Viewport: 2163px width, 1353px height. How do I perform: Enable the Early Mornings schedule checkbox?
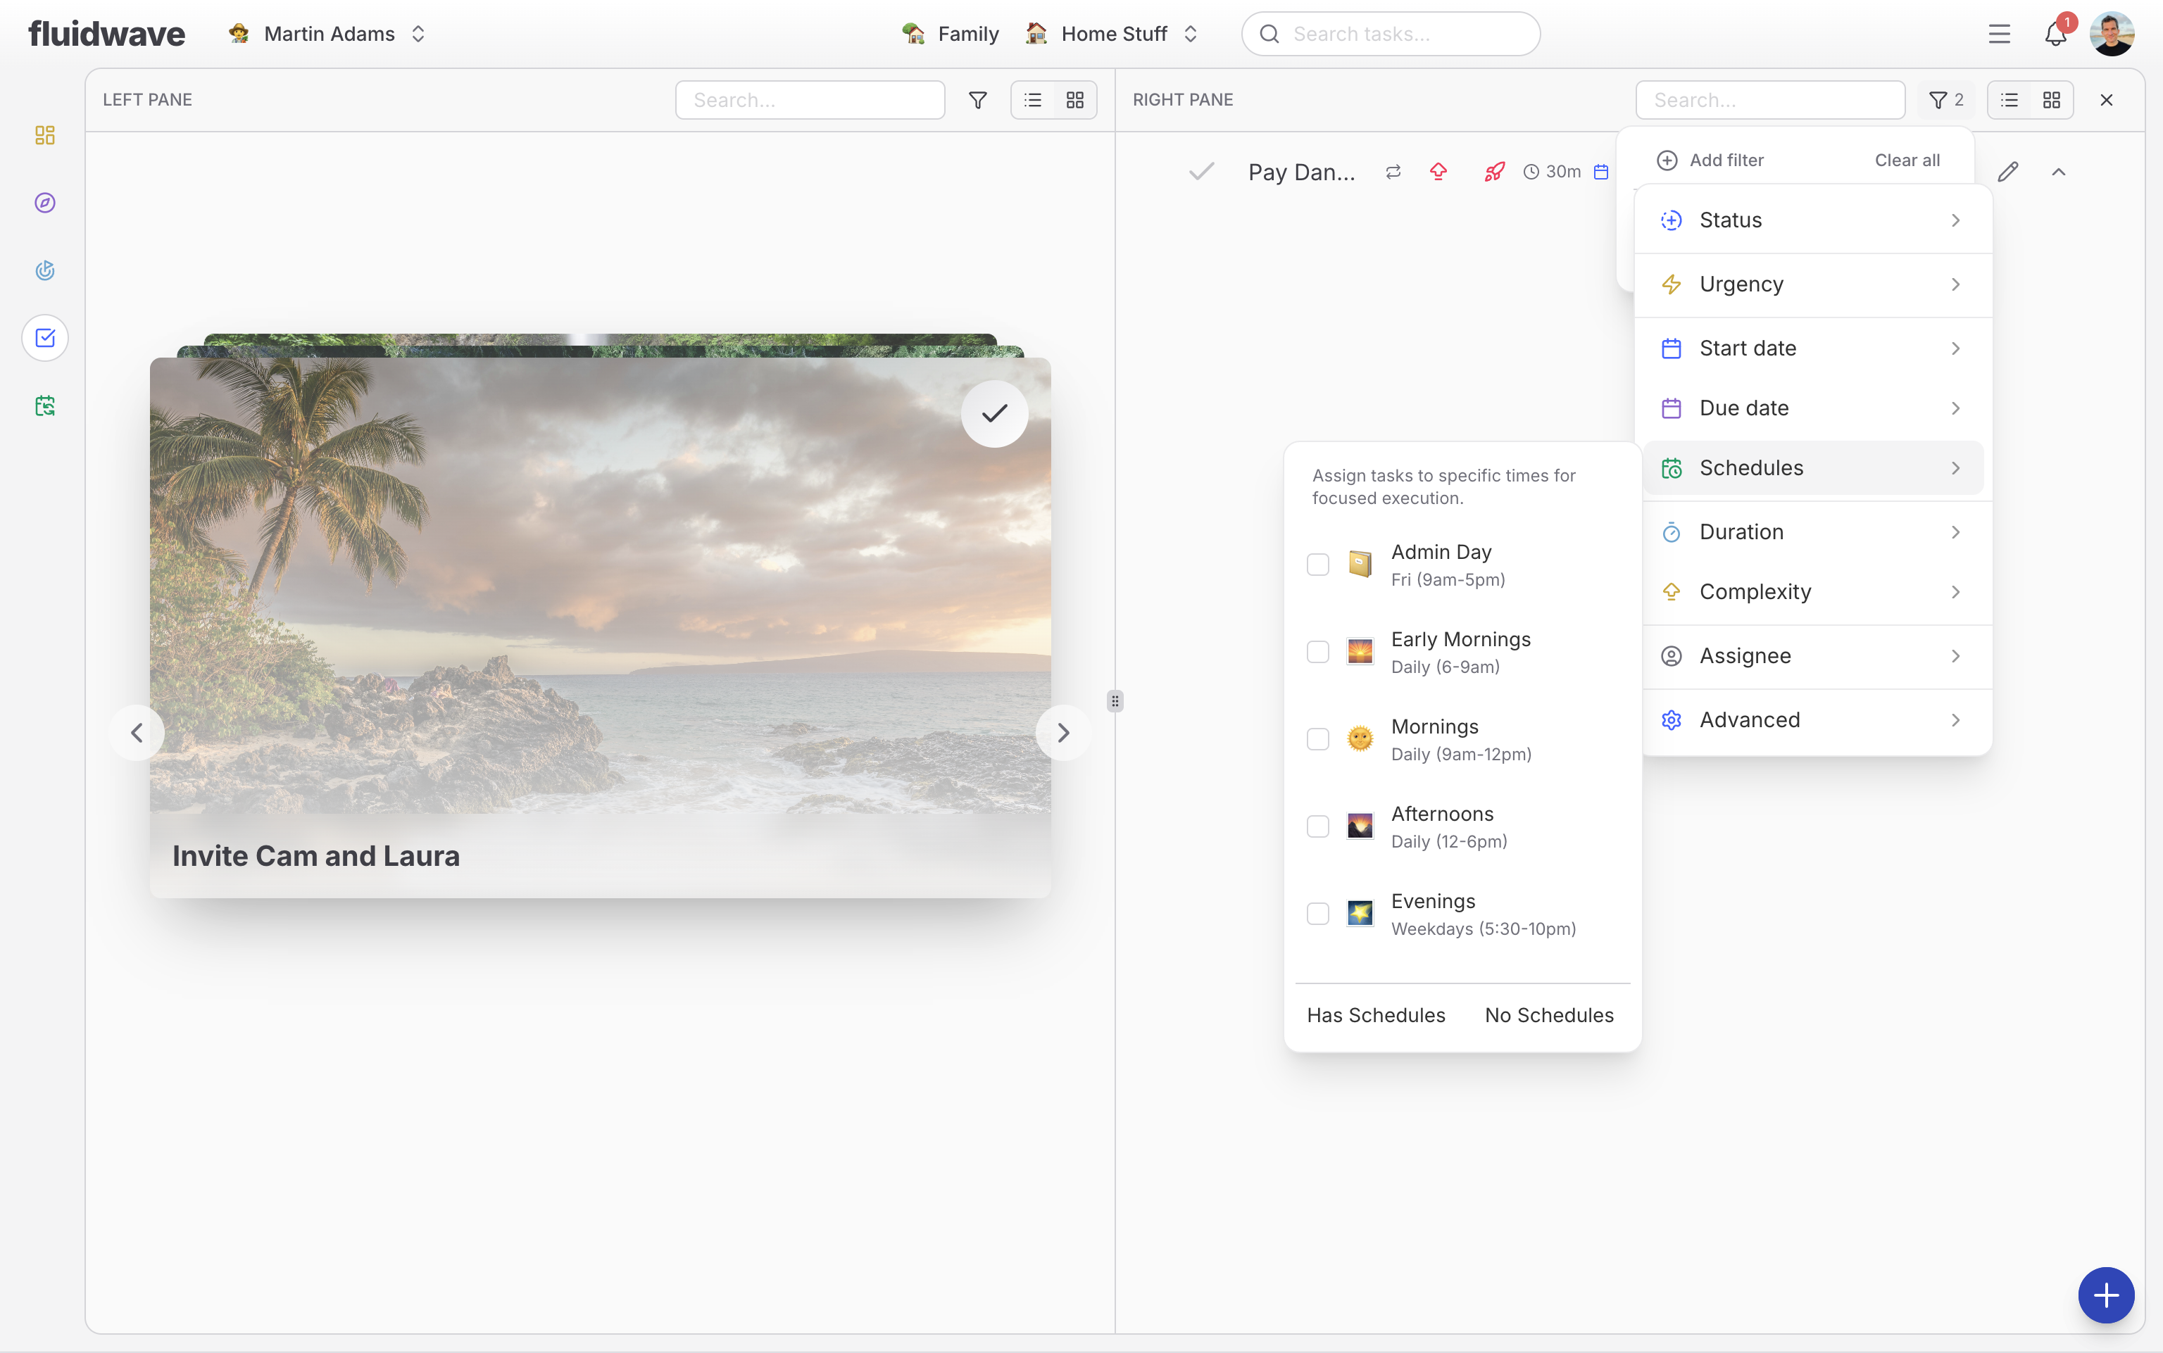[1317, 653]
